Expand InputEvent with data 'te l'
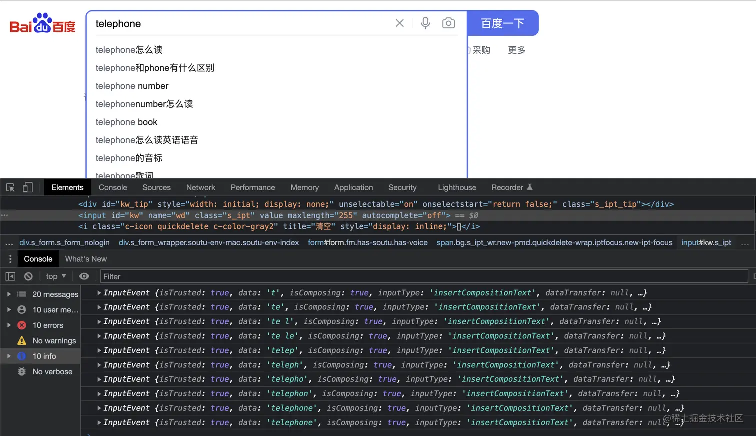This screenshot has width=756, height=436. coord(99,321)
